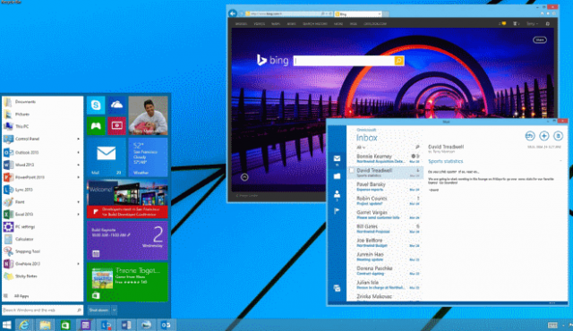Screen dimensions: 573x331
Task: Open OUTLOOK.COM link in Bing menu
Action: point(375,24)
